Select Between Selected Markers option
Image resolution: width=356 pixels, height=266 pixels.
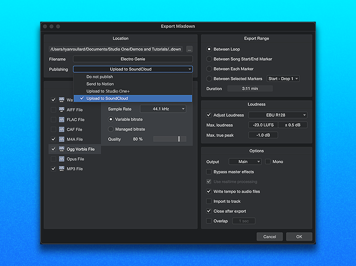(209, 79)
